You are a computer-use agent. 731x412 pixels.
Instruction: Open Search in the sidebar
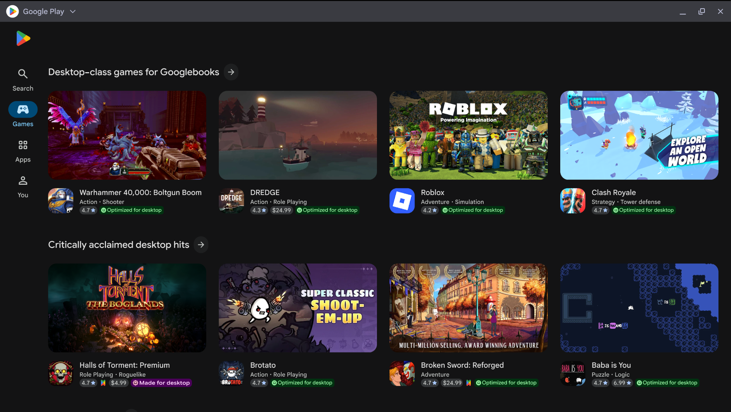point(23,80)
